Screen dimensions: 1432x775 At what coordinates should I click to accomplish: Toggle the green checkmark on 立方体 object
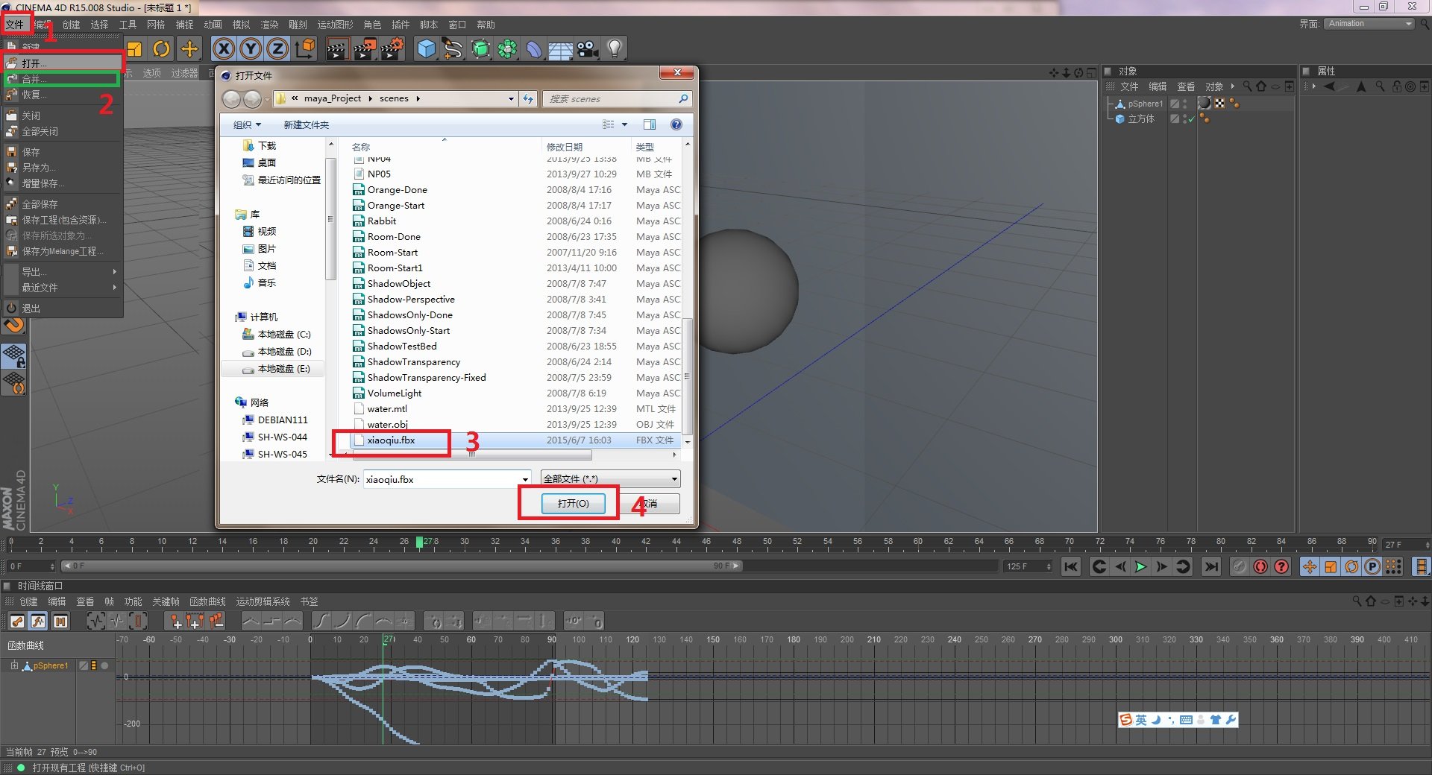(1191, 119)
